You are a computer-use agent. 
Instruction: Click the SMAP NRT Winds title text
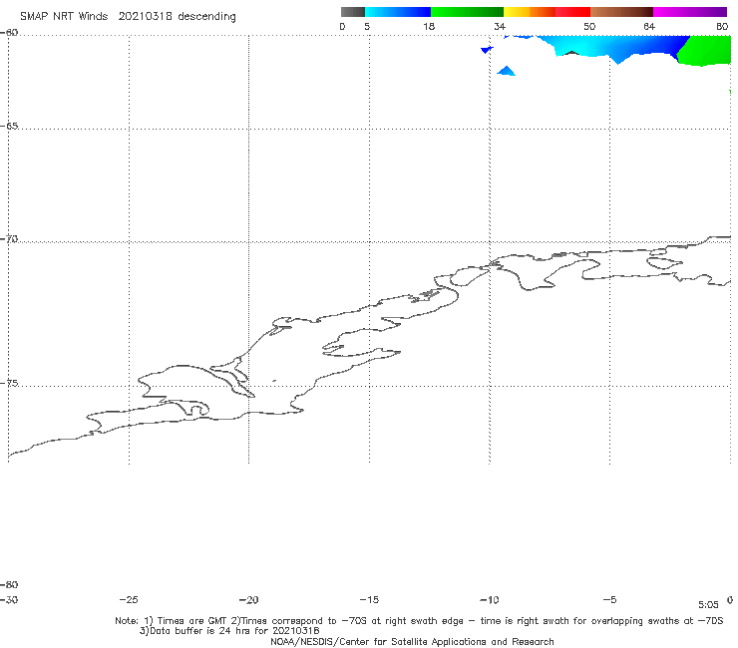[x=128, y=17]
